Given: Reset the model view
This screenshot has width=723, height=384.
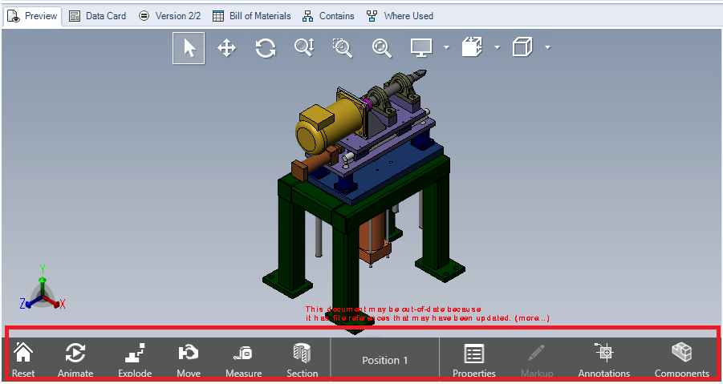Looking at the screenshot, I should click(x=23, y=360).
